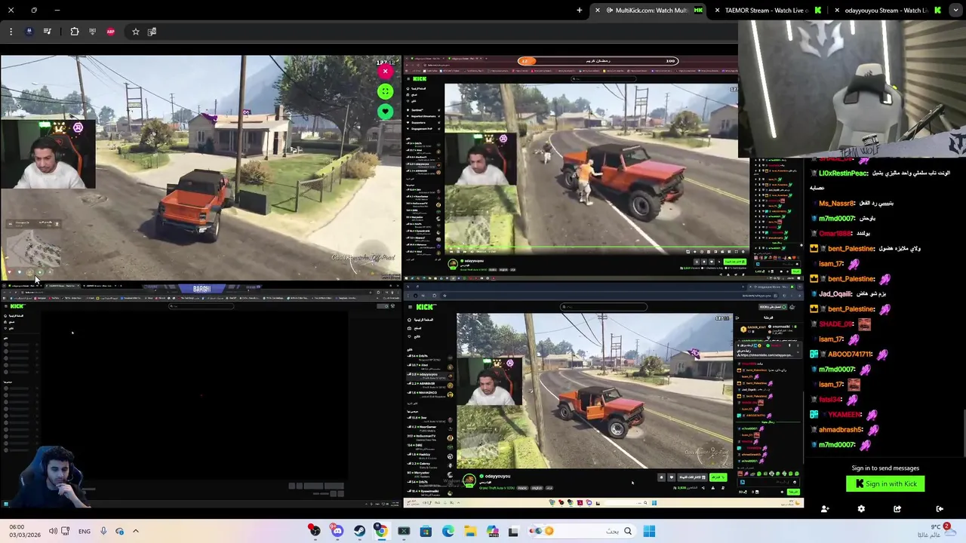This screenshot has width=966, height=543.
Task: Click the icon right of the bookmark star
Action: click(152, 32)
